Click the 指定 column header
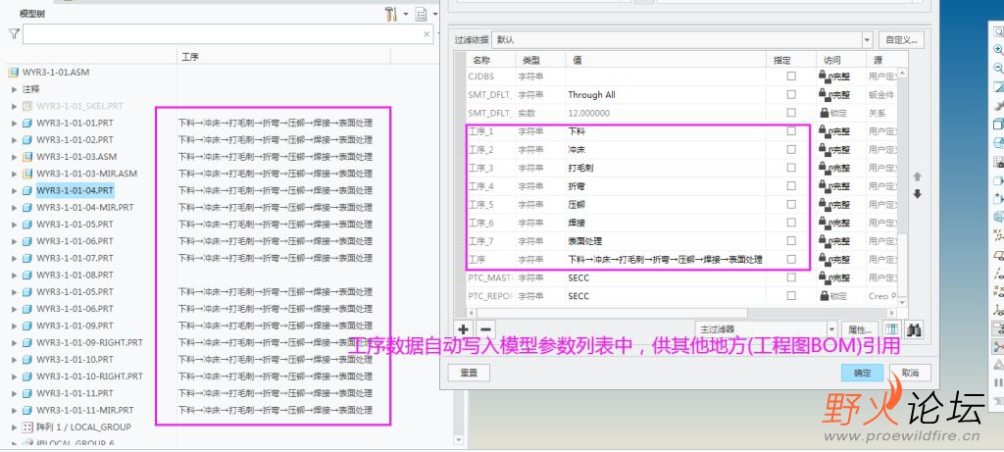Viewport: 1004px width, 452px height. [x=792, y=60]
